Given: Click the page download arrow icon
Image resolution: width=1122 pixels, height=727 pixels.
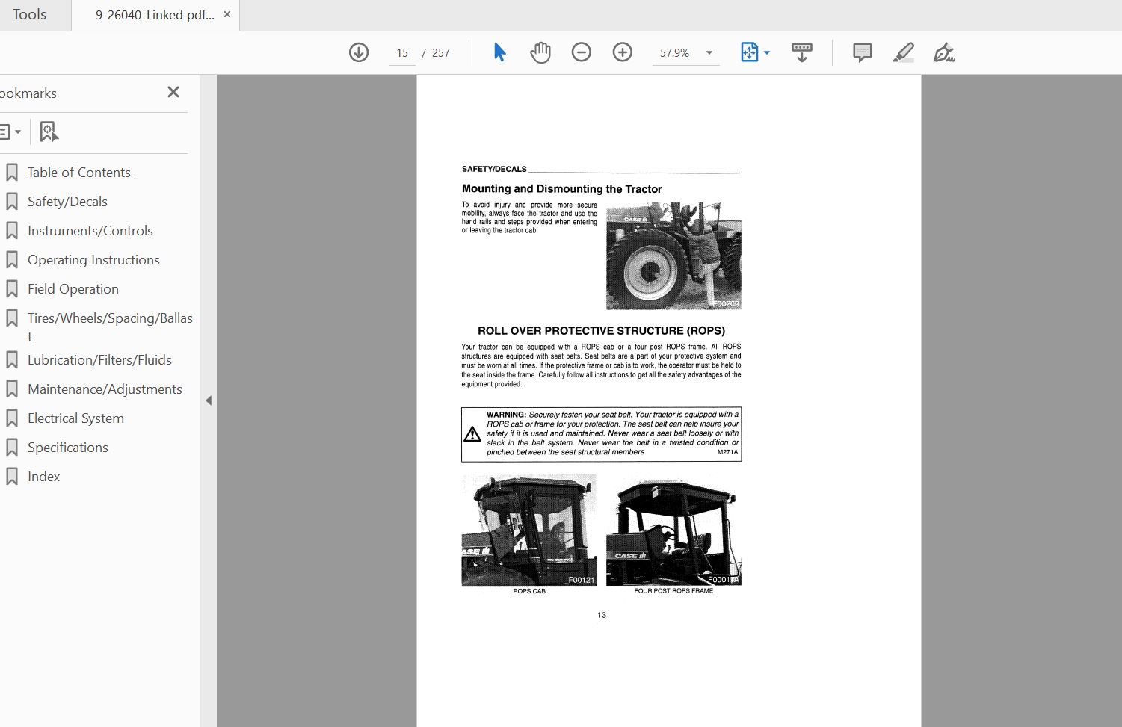Looking at the screenshot, I should point(358,52).
